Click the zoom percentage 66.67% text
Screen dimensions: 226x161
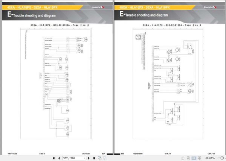[210, 158]
